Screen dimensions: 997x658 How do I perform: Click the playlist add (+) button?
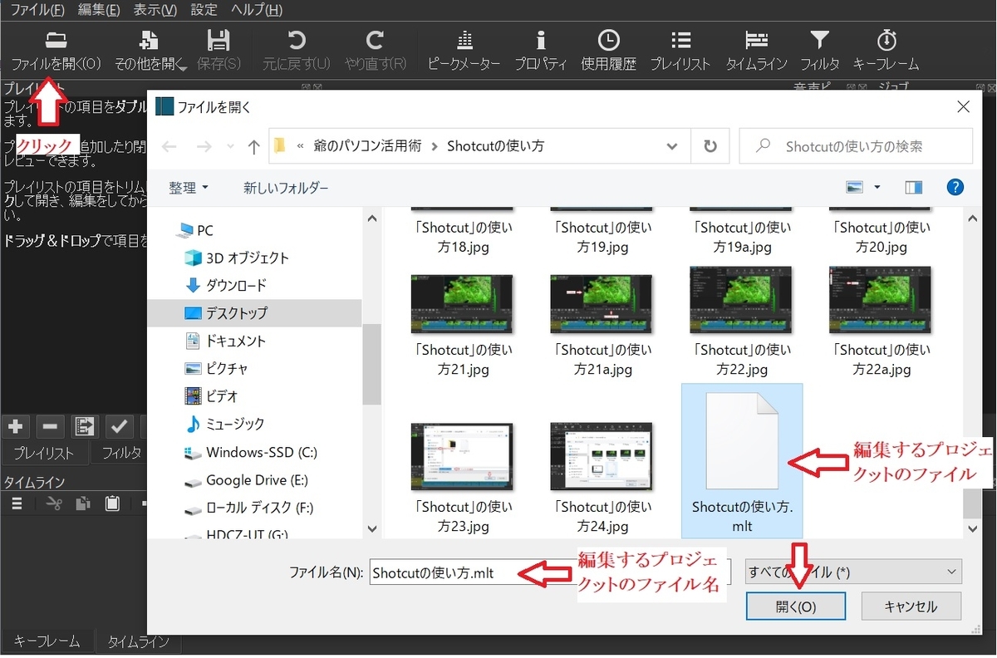point(15,426)
